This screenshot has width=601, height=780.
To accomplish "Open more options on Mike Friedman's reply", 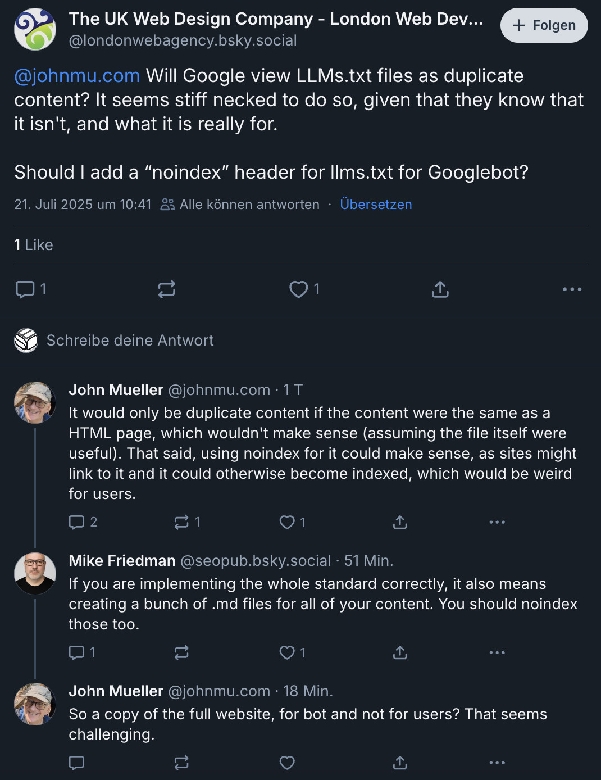I will [497, 652].
